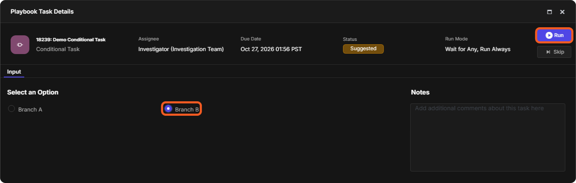
Task: Select the Branch A radio button
Action: tap(12, 109)
